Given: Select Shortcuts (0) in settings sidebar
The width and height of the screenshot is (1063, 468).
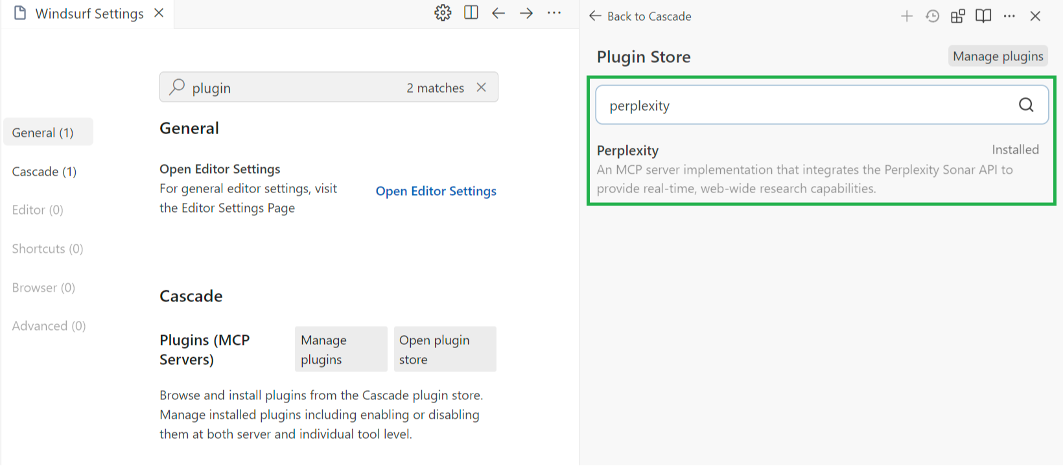Looking at the screenshot, I should (x=47, y=249).
